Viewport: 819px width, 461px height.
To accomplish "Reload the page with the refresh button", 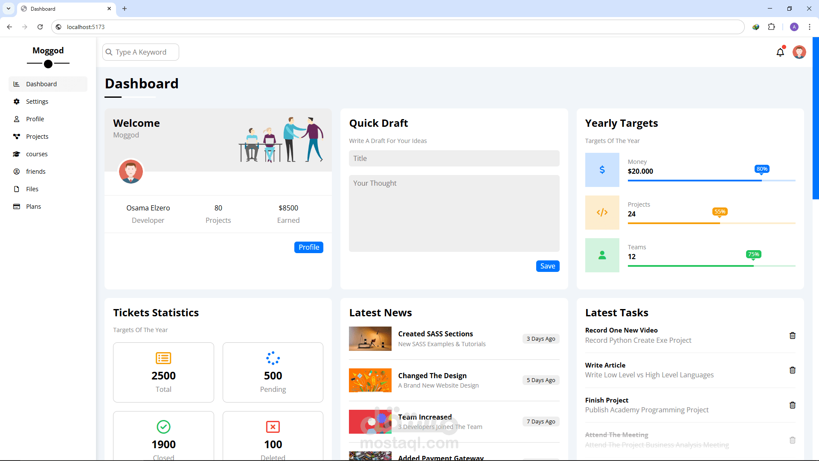I will tap(40, 27).
